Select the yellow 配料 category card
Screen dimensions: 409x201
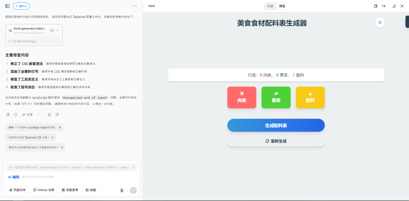pyautogui.click(x=310, y=97)
